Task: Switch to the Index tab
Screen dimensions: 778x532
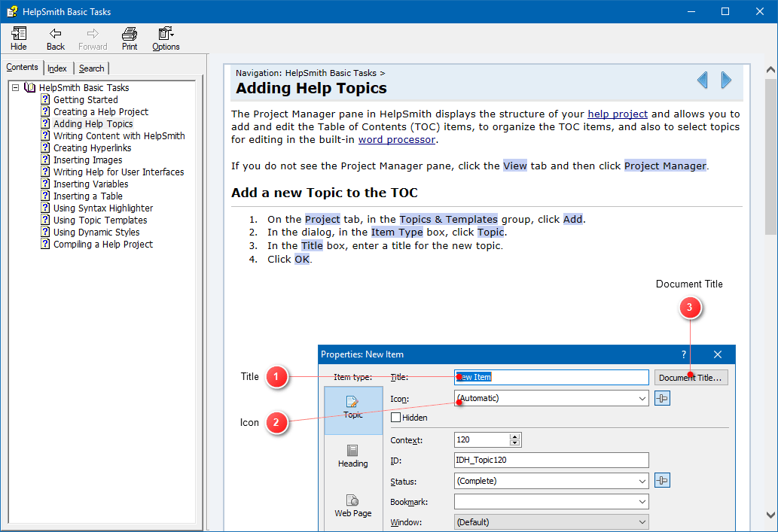Action: (57, 68)
